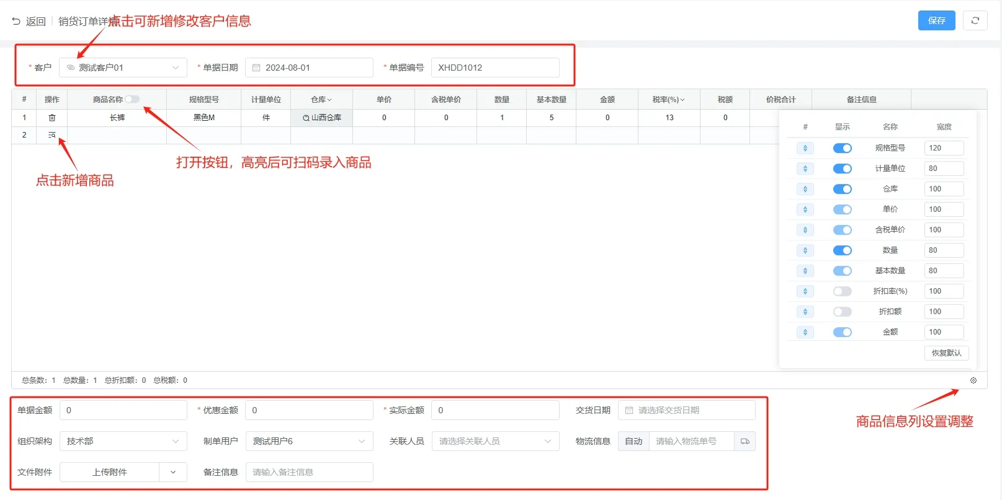
Task: Click the 备注信息 input field
Action: click(309, 472)
